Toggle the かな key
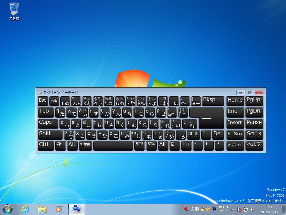This screenshot has height=215, width=286. (x=151, y=146)
